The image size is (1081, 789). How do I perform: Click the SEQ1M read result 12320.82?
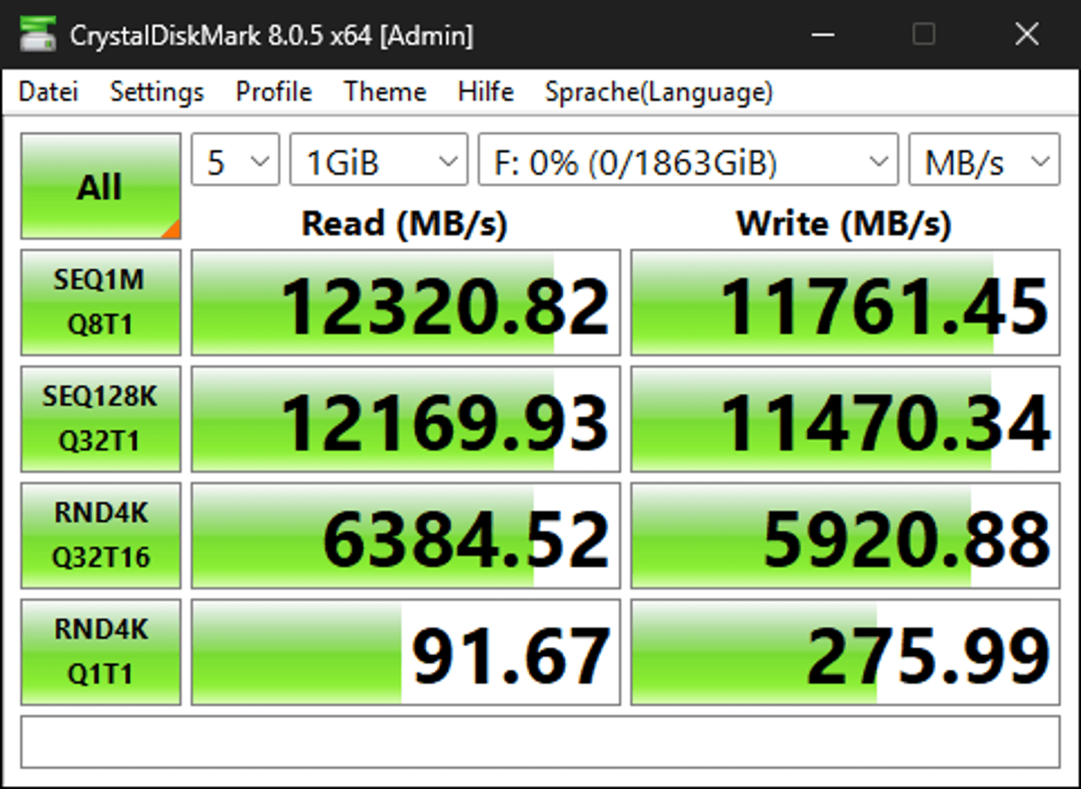(x=406, y=303)
